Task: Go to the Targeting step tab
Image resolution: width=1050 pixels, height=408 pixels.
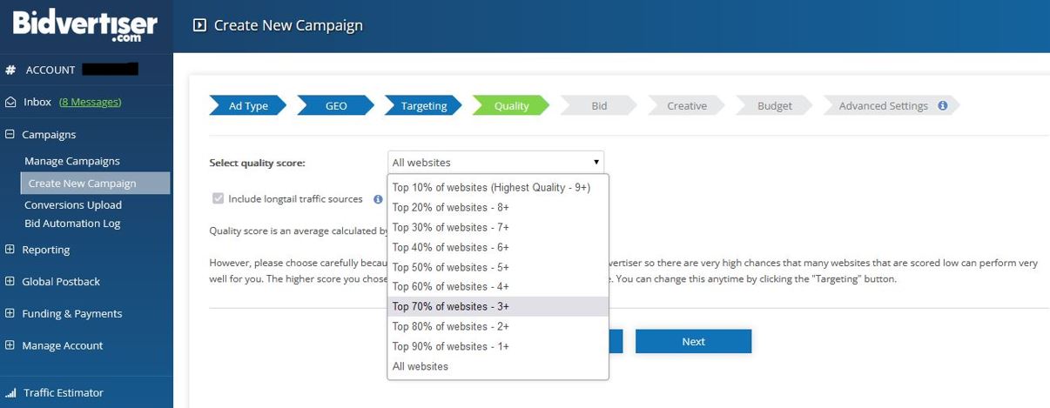Action: (x=423, y=105)
